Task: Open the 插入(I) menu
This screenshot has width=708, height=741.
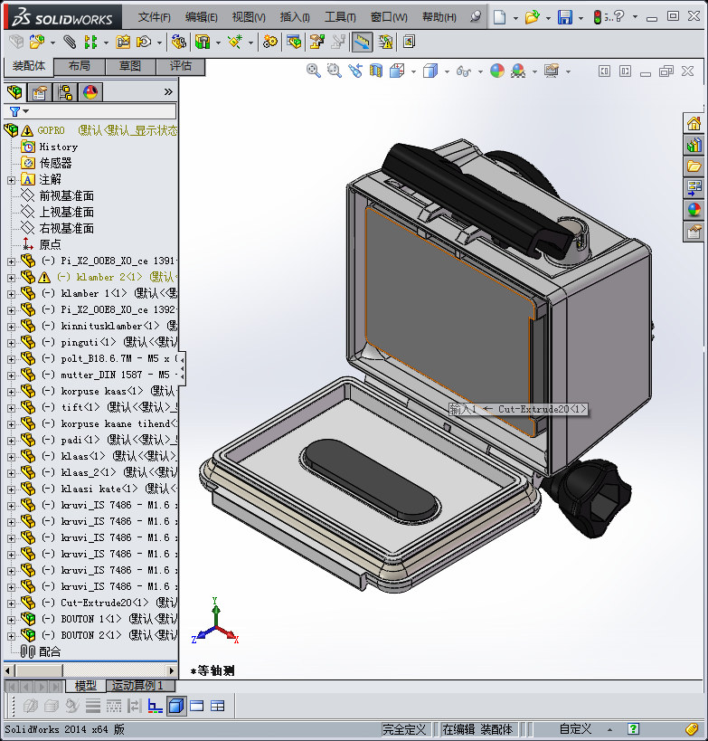Action: tap(295, 17)
